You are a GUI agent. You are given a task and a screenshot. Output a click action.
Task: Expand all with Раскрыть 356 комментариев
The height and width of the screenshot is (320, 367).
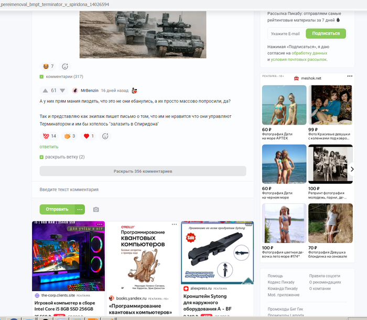pyautogui.click(x=143, y=171)
